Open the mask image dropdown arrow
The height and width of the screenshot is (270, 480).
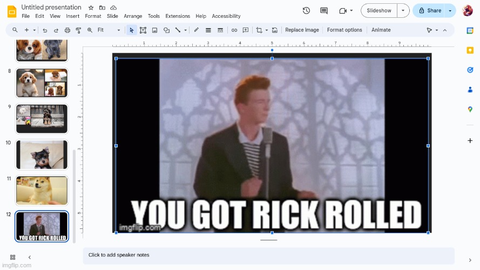267,30
